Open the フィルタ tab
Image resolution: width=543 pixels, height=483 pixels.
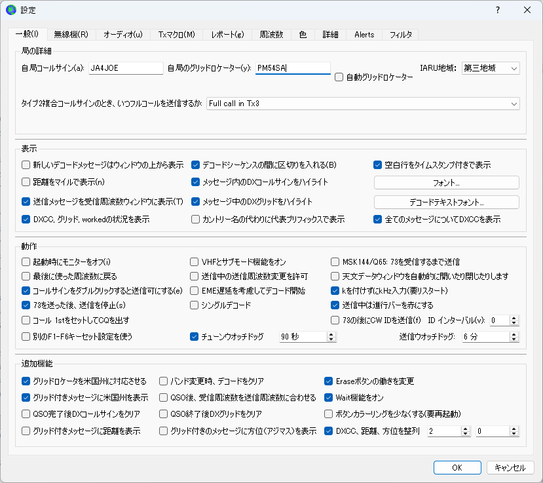[401, 35]
